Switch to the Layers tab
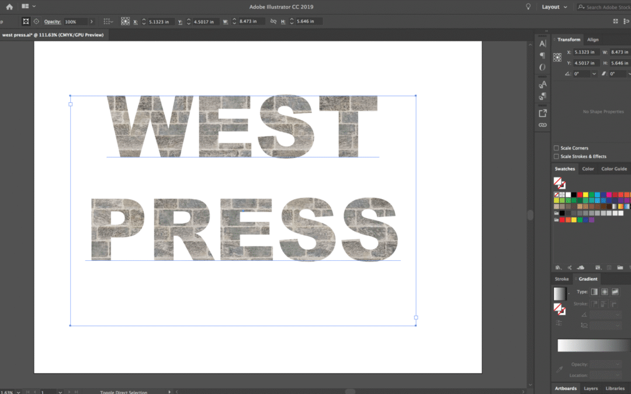The height and width of the screenshot is (394, 631). (591, 388)
